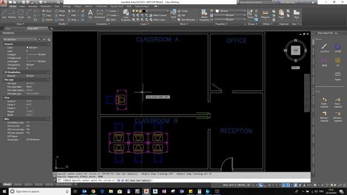
Task: Toggle dynamic input in status bar
Action: pos(261,185)
